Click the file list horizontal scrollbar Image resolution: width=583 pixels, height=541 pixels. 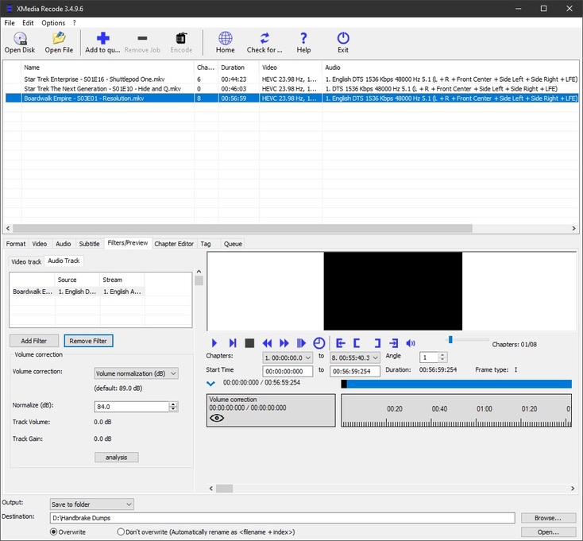(x=242, y=228)
